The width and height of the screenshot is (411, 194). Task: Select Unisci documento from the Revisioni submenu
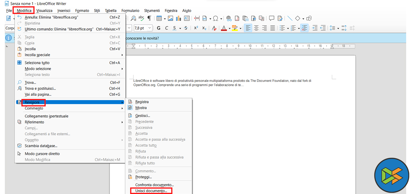point(151,191)
